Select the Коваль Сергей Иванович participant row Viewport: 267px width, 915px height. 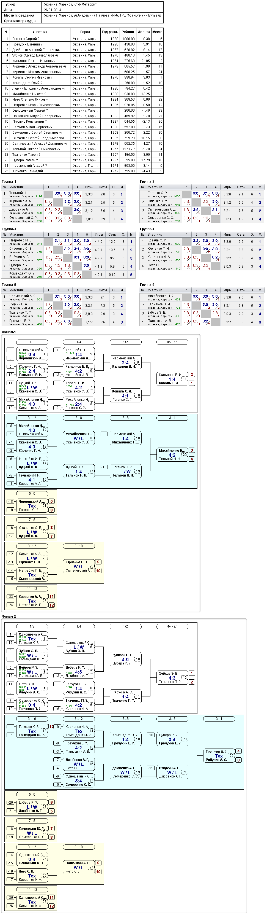tap(82, 77)
